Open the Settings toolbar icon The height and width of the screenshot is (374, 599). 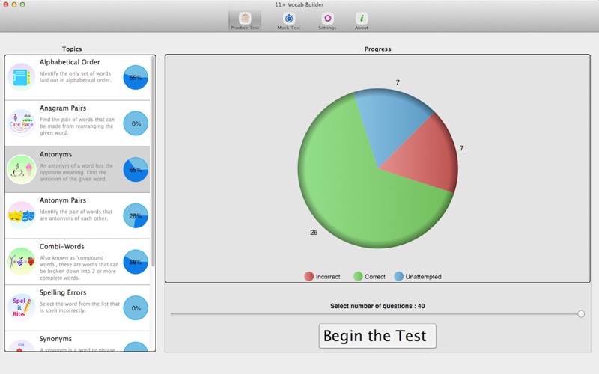pos(327,21)
